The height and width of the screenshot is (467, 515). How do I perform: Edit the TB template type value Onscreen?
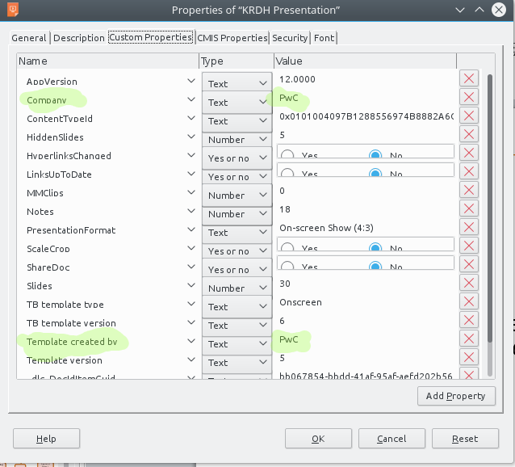coord(365,302)
